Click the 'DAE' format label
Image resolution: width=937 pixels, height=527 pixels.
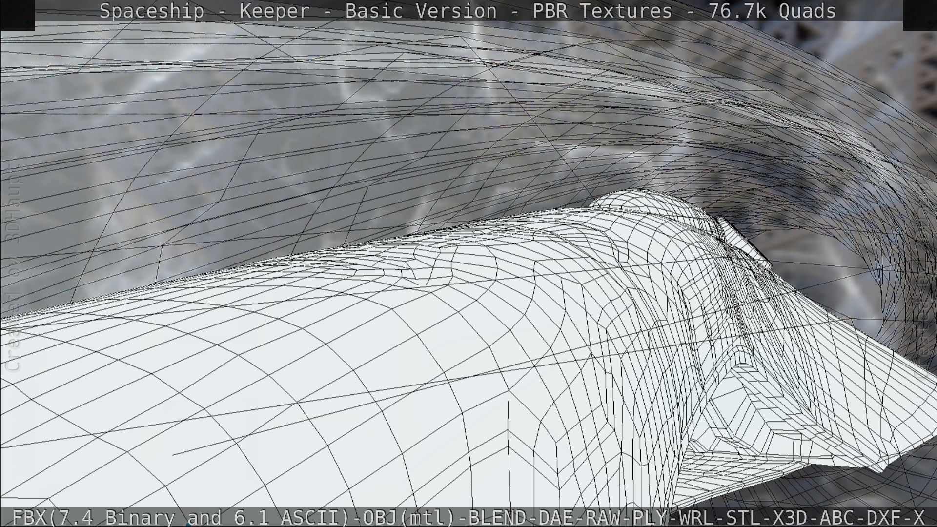[x=556, y=517]
